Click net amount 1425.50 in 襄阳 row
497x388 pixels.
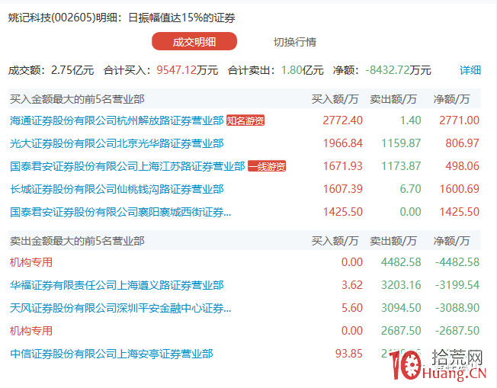[460, 212]
